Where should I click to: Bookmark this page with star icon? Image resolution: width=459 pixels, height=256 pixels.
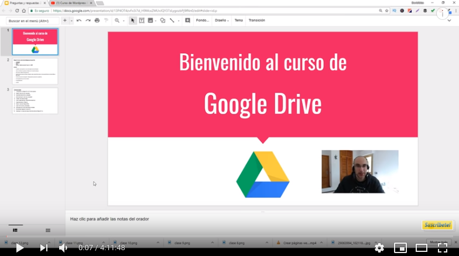click(x=386, y=11)
